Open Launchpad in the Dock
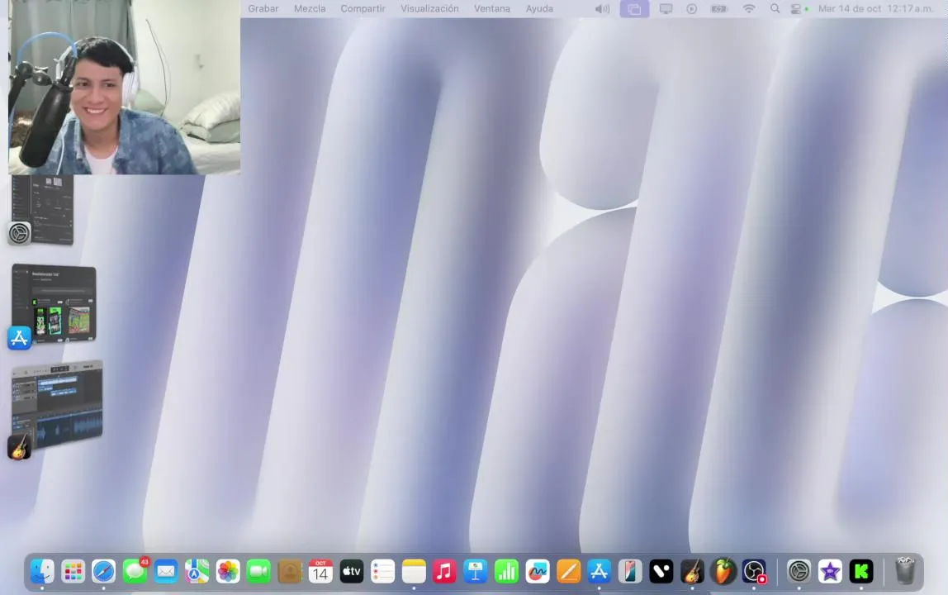This screenshot has width=948, height=595. pyautogui.click(x=73, y=571)
